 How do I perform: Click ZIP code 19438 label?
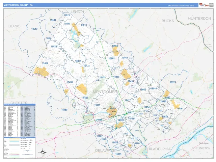[103, 77]
